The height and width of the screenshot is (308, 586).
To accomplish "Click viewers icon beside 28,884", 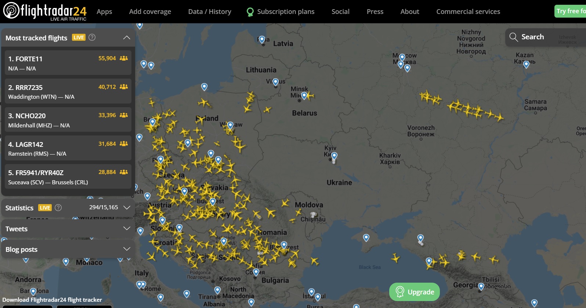I will coord(124,172).
